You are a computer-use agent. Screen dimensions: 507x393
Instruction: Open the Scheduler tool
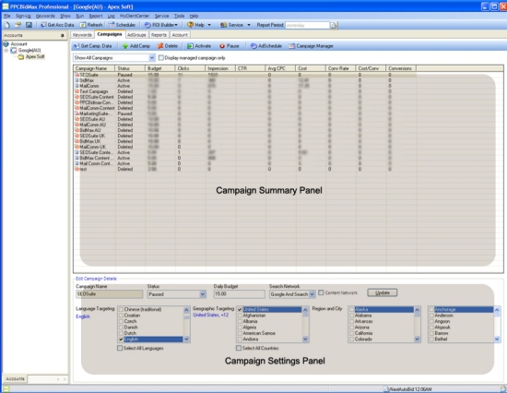(x=122, y=25)
